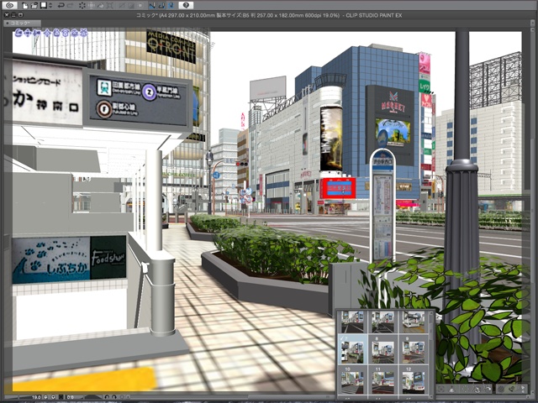Click the CLIP STUDIO eye logo button
Screen dimensions: 538x403
coord(10,5)
